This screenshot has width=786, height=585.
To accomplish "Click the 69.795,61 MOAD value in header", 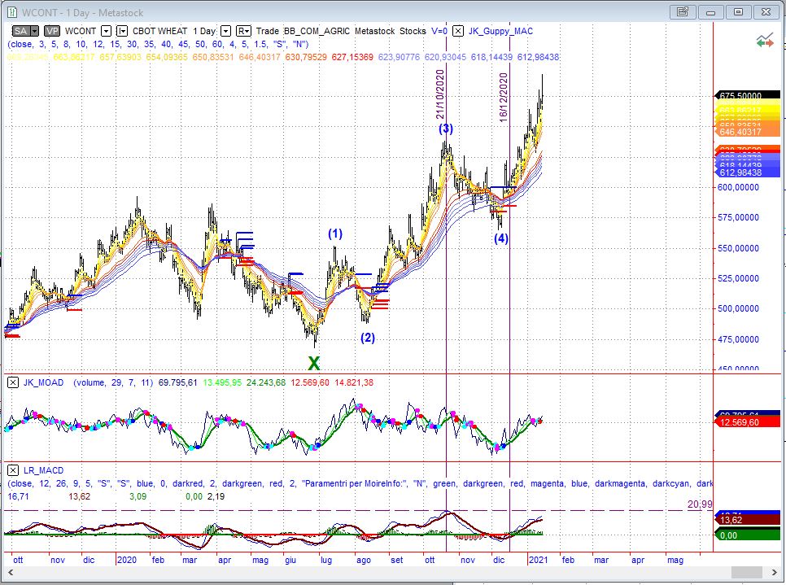I will pyautogui.click(x=178, y=382).
